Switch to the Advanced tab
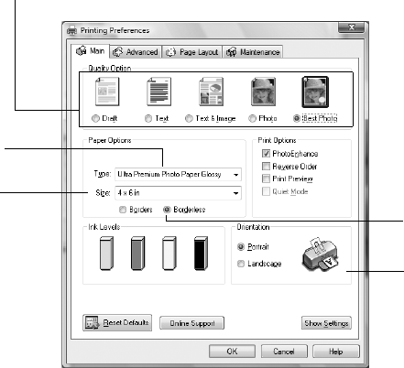This screenshot has width=404, height=368. coord(136,52)
